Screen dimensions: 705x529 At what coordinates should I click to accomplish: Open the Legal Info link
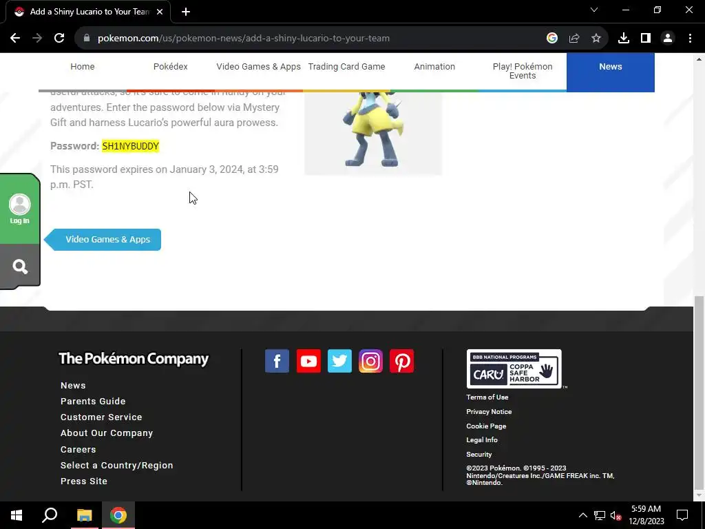pyautogui.click(x=481, y=440)
